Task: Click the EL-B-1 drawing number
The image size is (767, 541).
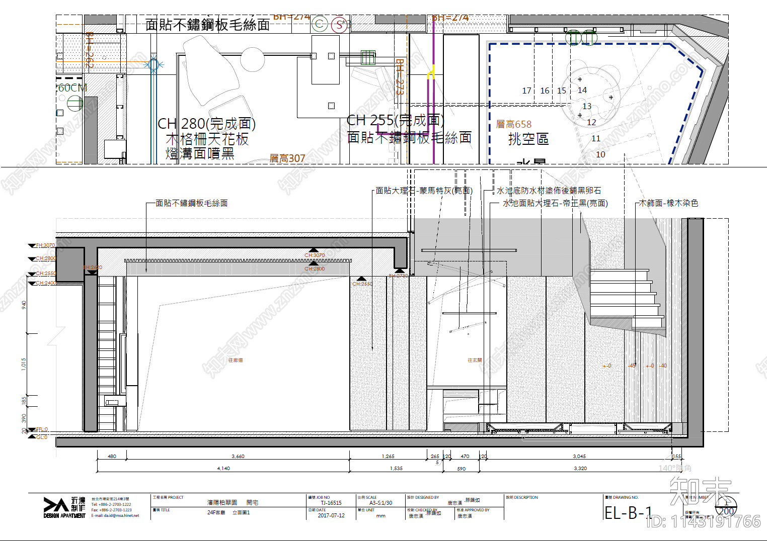Action: (628, 513)
